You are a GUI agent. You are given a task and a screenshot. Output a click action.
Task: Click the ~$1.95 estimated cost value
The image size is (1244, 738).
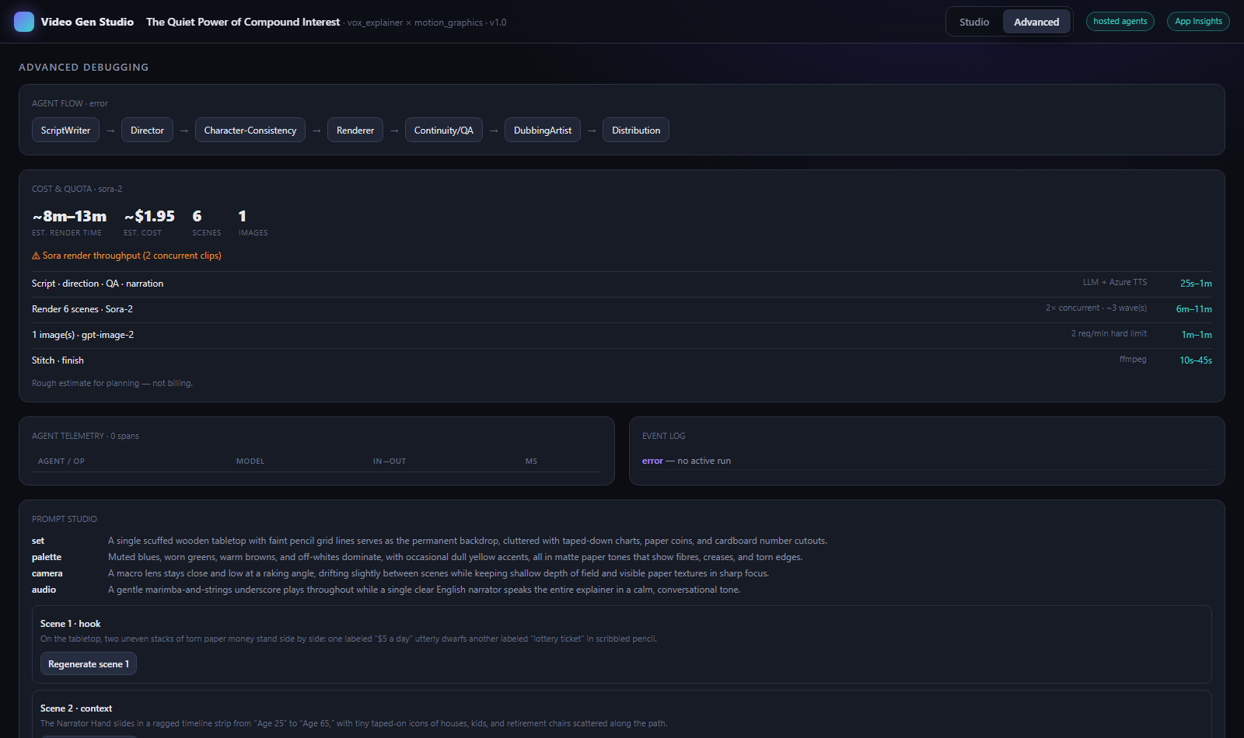click(149, 216)
